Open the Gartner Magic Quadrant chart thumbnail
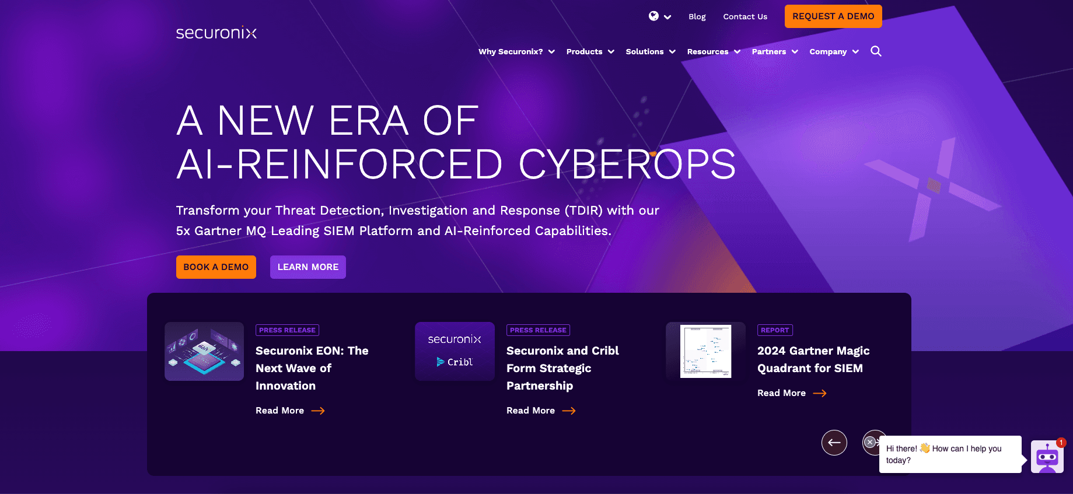Screen dimensions: 1073x494 pos(705,351)
